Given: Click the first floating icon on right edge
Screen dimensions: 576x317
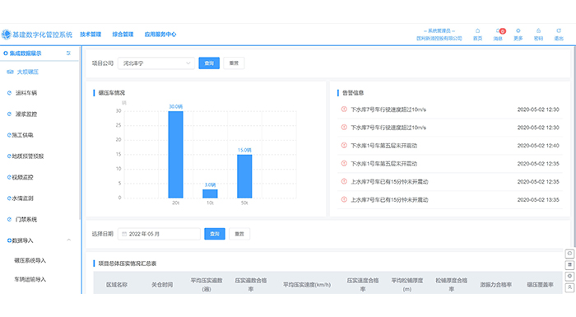Looking at the screenshot, I should (569, 254).
